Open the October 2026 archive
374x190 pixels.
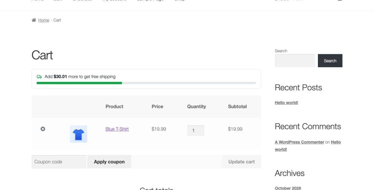(288, 188)
